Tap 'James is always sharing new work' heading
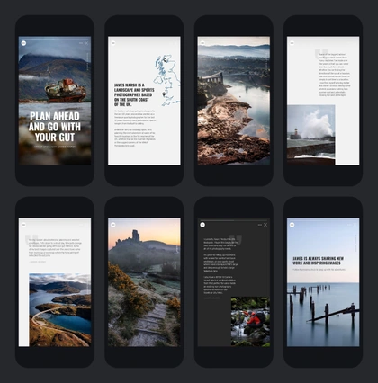378x383 pixels. pos(319,261)
